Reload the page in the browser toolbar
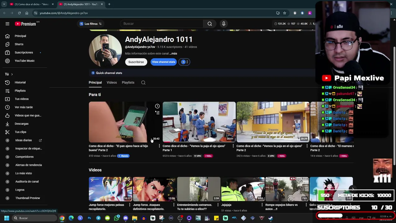 [19, 13]
